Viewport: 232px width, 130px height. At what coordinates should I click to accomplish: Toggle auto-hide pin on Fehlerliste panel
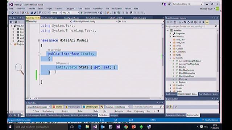160,103
